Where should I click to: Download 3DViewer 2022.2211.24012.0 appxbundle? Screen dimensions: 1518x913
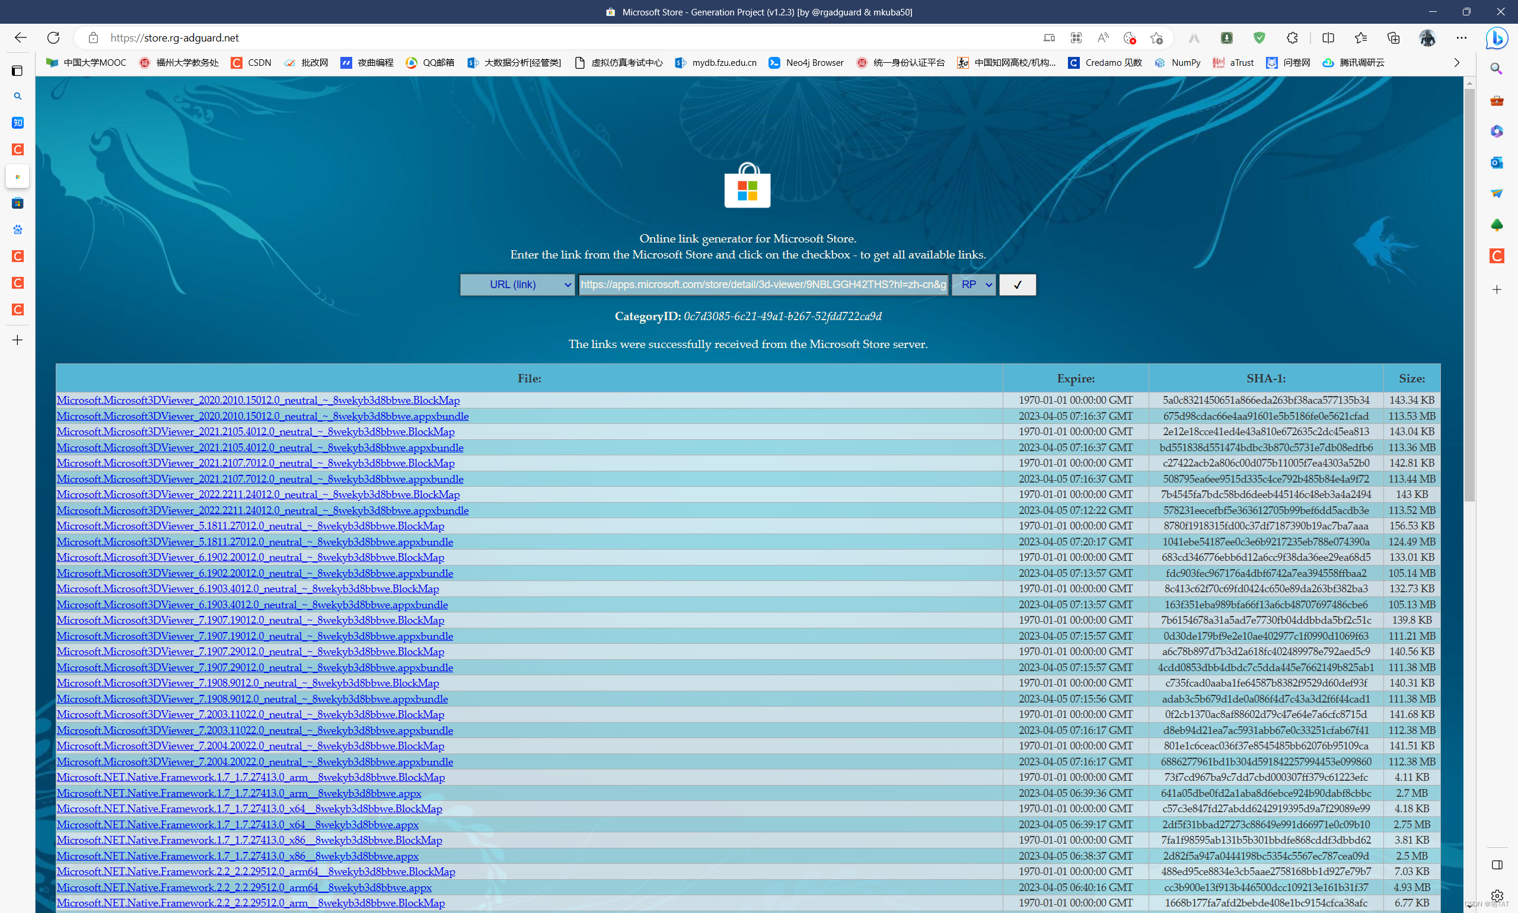[263, 510]
